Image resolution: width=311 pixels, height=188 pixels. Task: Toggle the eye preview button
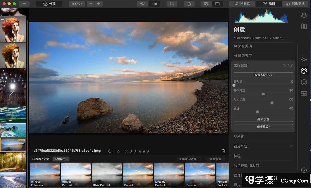pyautogui.click(x=142, y=4)
